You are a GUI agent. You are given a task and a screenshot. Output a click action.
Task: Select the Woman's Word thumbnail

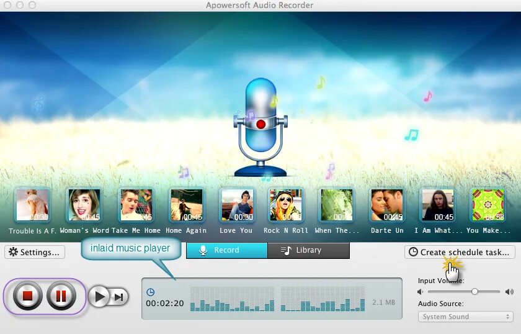click(84, 205)
